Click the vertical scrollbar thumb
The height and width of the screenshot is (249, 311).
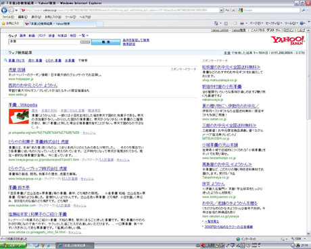(x=308, y=76)
